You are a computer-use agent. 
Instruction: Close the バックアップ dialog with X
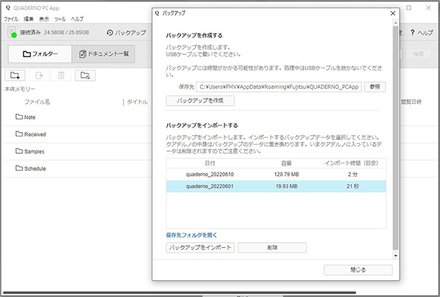pos(393,13)
